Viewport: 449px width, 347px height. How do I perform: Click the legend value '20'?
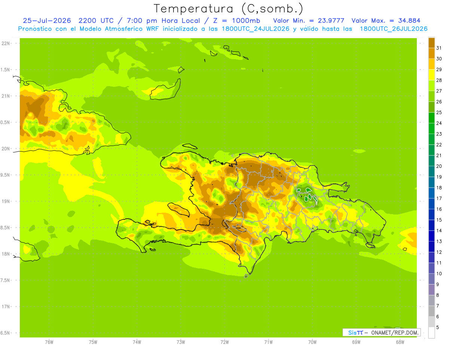439,166
